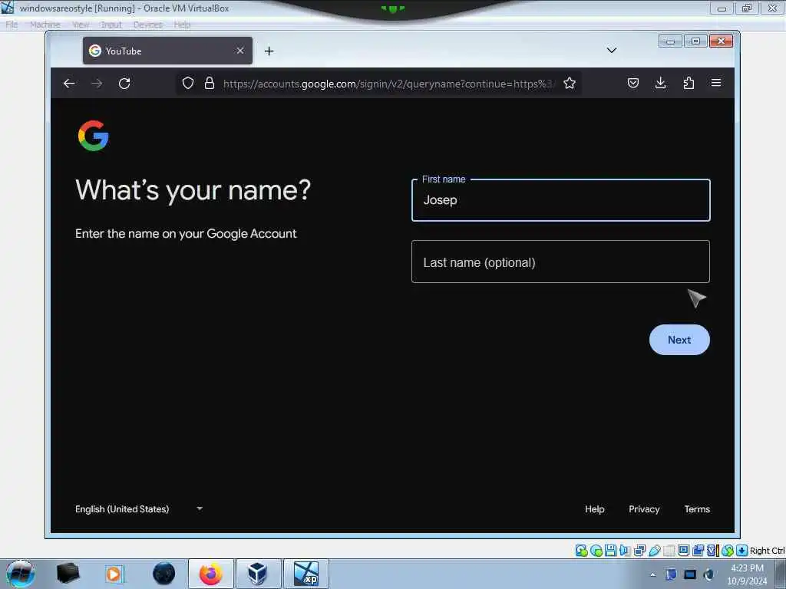
Task: Open the extensions puzzle-piece icon
Action: pos(689,83)
